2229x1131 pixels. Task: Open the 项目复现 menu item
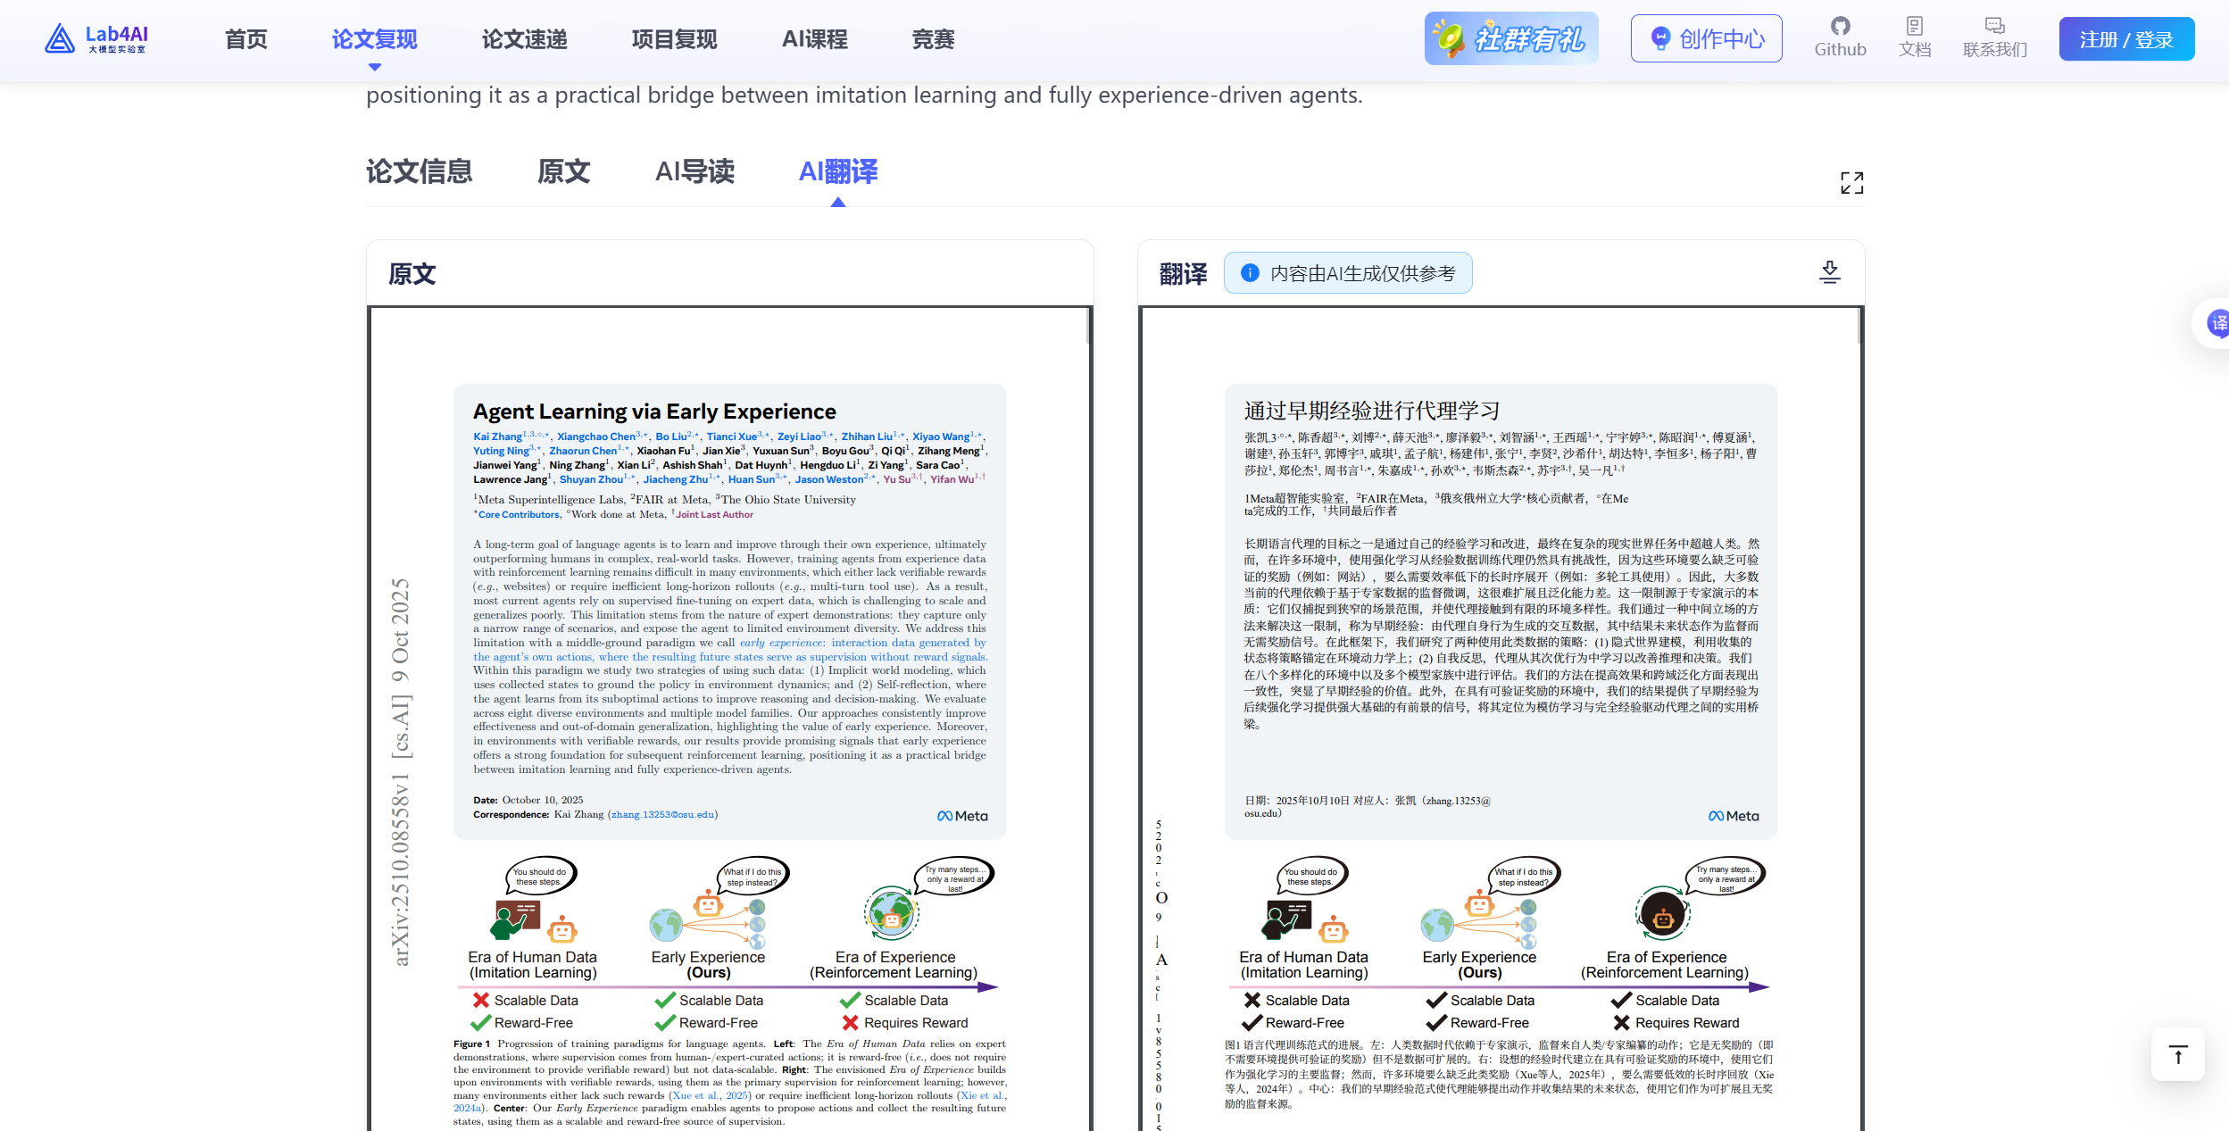click(674, 38)
